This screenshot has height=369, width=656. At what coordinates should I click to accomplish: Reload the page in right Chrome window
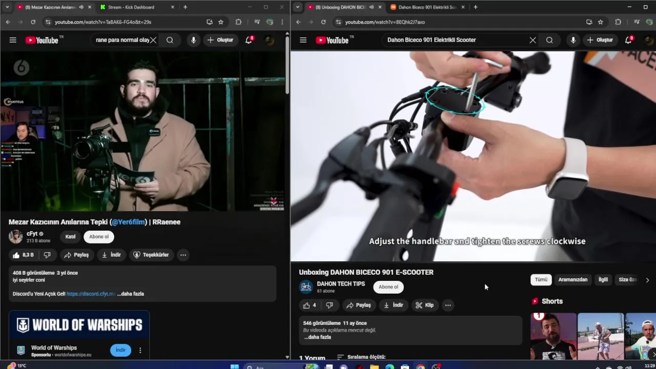(x=323, y=22)
